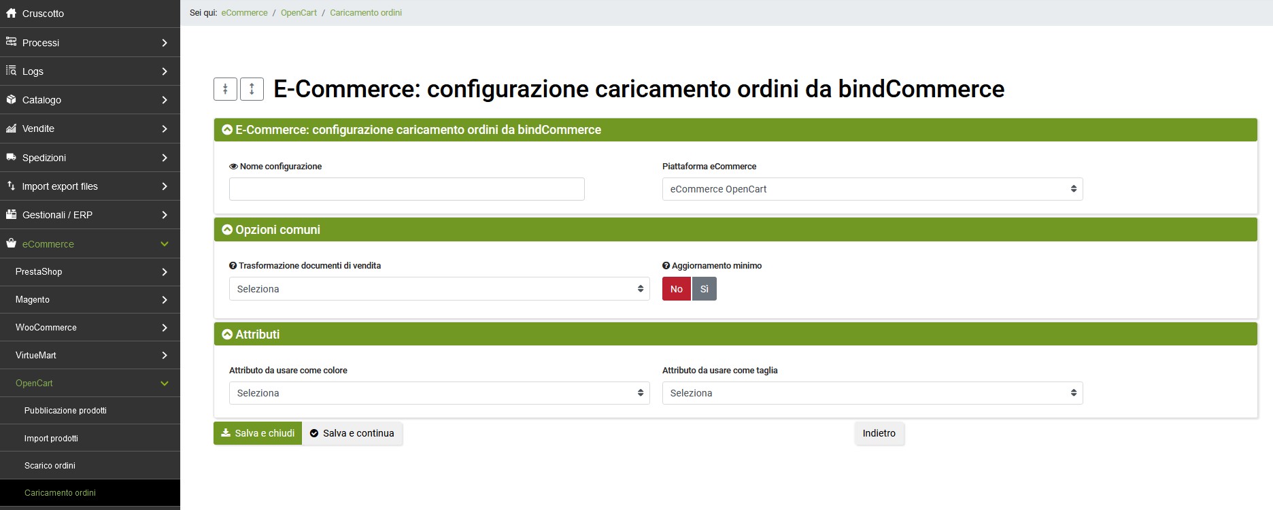Click the Logs icon in sidebar
Viewport: 1273px width, 510px height.
11,71
